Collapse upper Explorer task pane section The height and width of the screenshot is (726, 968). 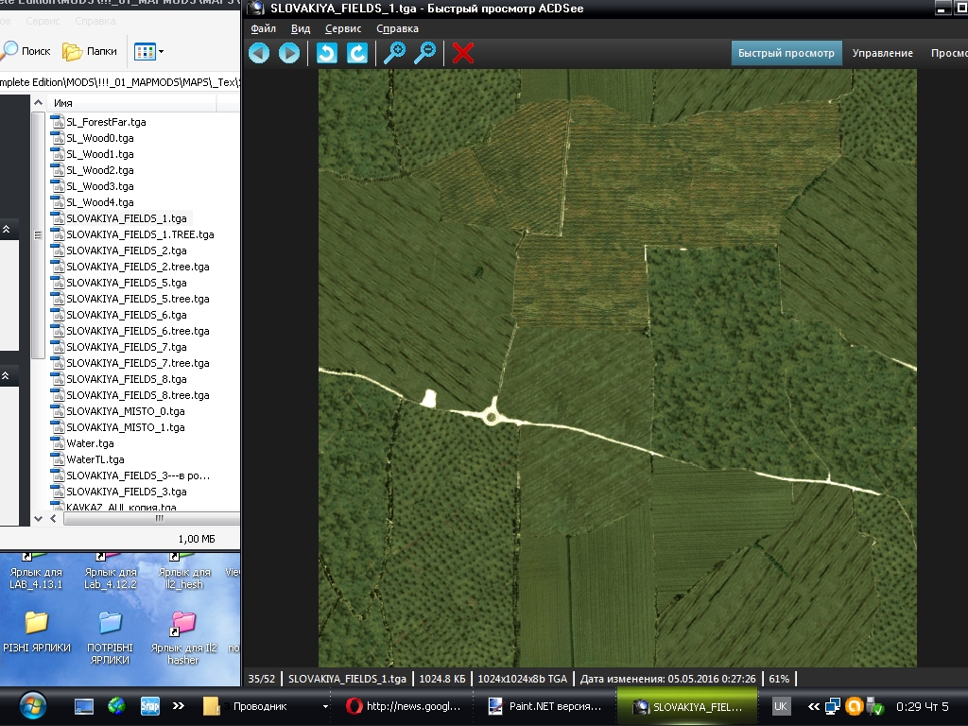pyautogui.click(x=7, y=229)
